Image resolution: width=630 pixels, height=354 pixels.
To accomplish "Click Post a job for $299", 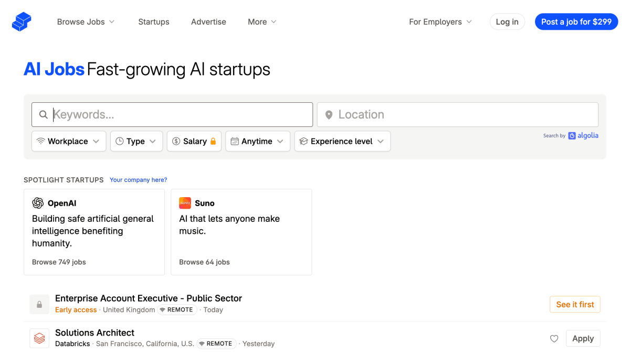I will (x=576, y=22).
